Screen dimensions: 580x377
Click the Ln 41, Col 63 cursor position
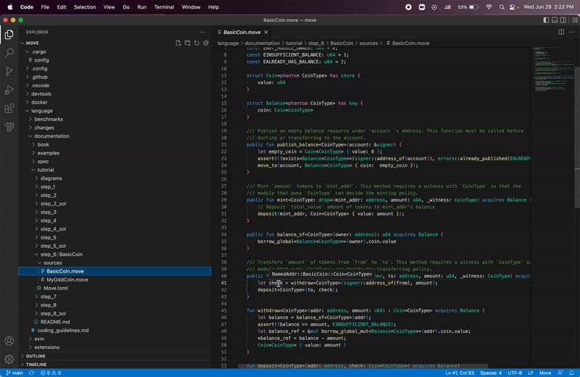click(460, 373)
